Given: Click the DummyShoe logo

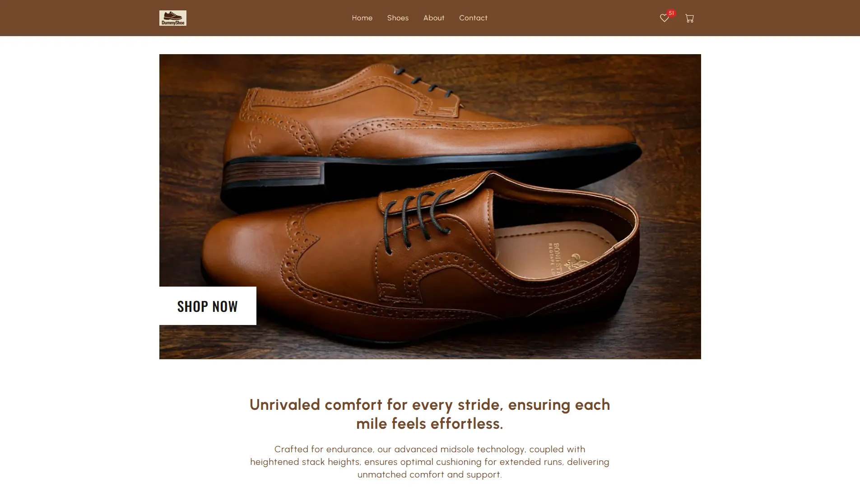Looking at the screenshot, I should 172,18.
